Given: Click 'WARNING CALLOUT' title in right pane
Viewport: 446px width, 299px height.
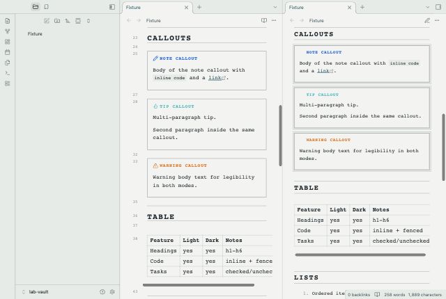Looking at the screenshot, I should click(328, 140).
